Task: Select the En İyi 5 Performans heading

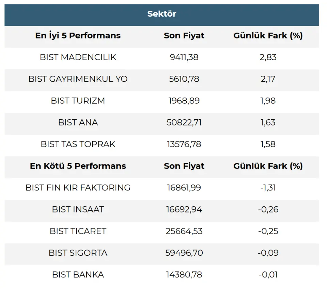Action: 78,36
